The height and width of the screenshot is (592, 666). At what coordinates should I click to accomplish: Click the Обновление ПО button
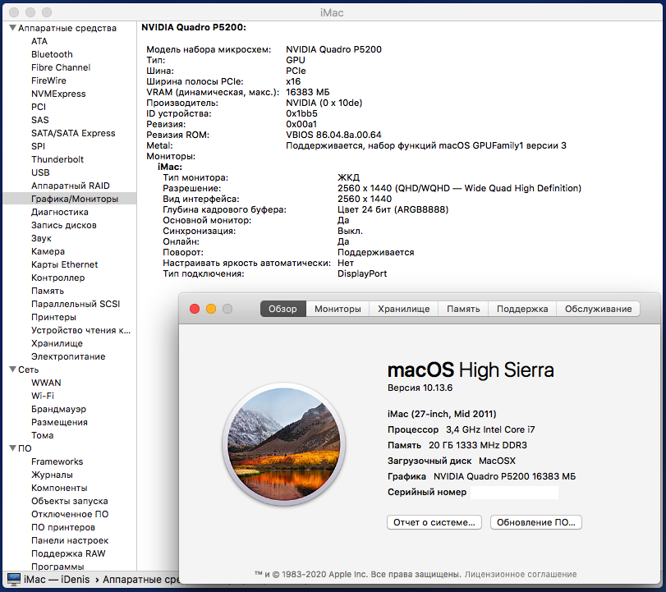tap(536, 522)
